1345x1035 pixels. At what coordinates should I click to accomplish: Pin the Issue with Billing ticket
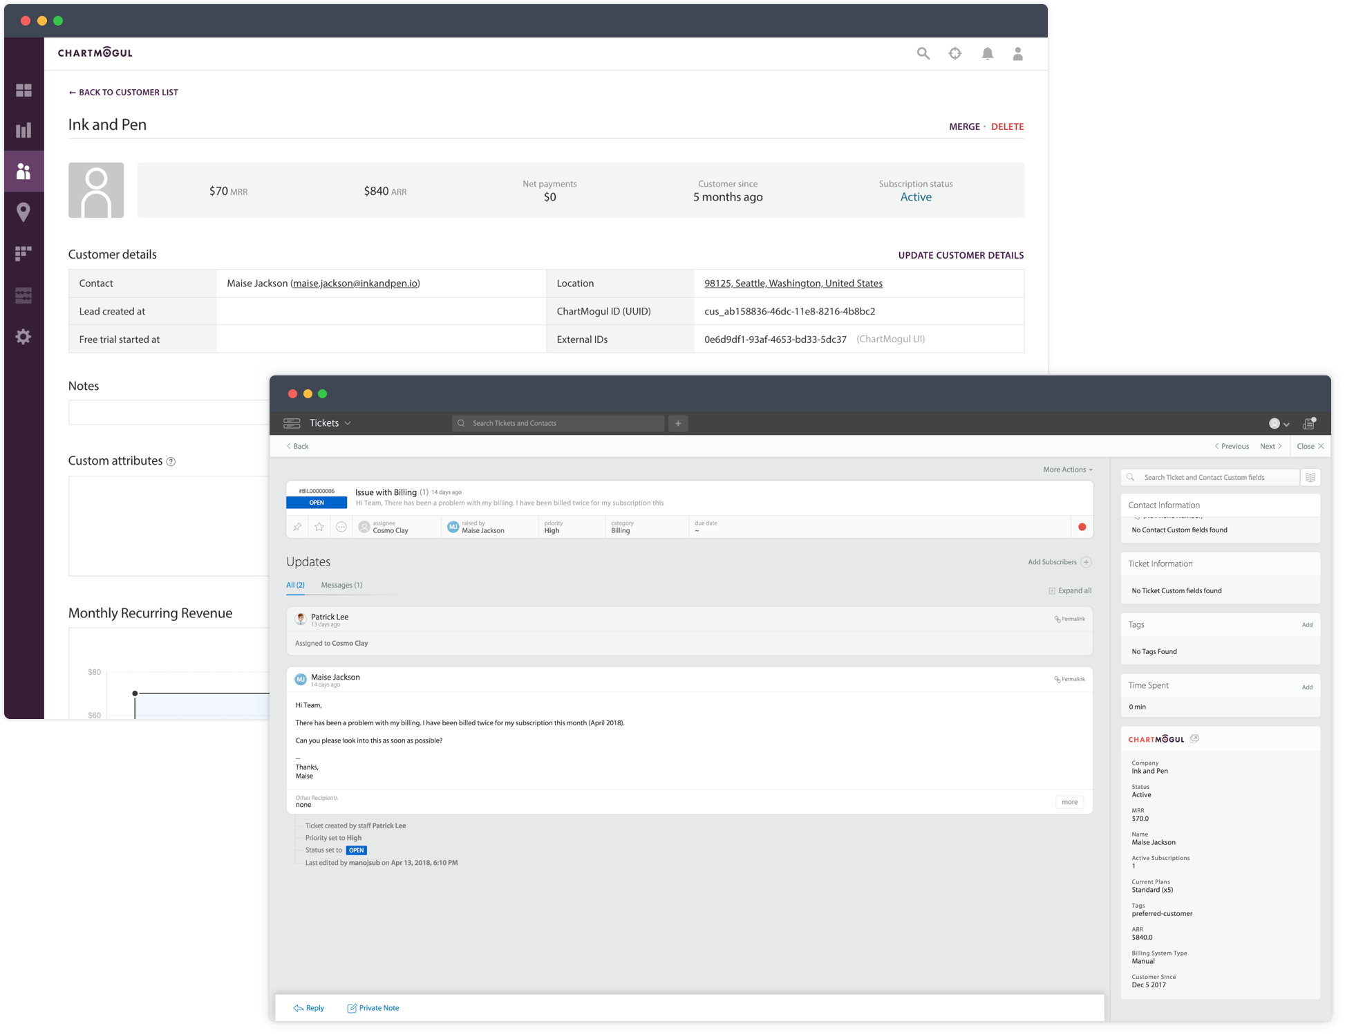tap(297, 527)
